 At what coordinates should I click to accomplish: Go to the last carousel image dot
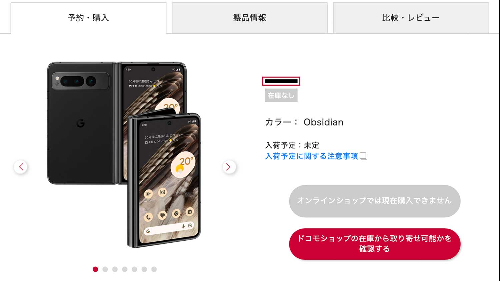pos(154,269)
